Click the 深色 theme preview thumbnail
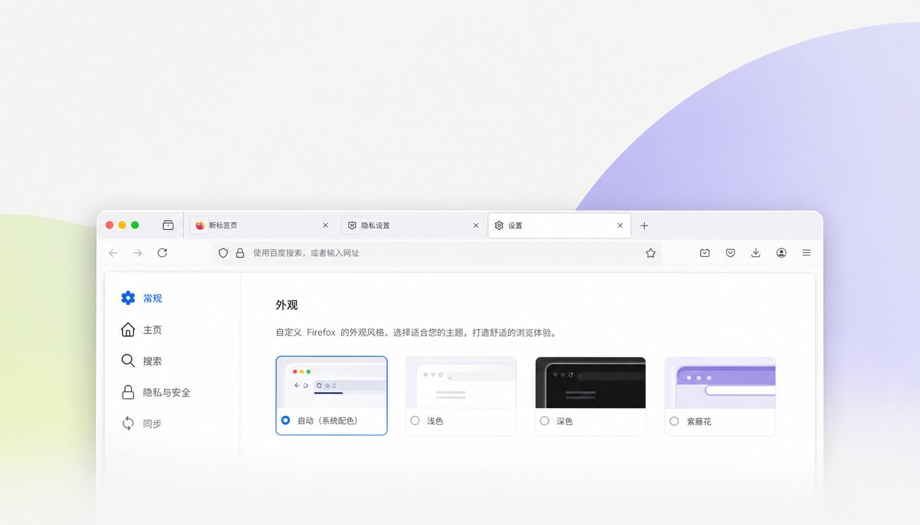 tap(590, 382)
